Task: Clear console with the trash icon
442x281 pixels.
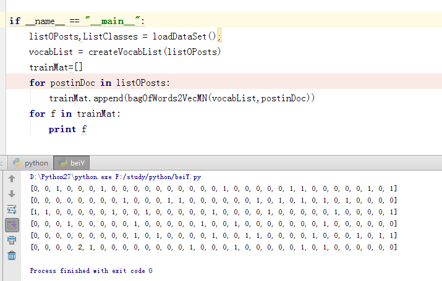Action: 12,256
